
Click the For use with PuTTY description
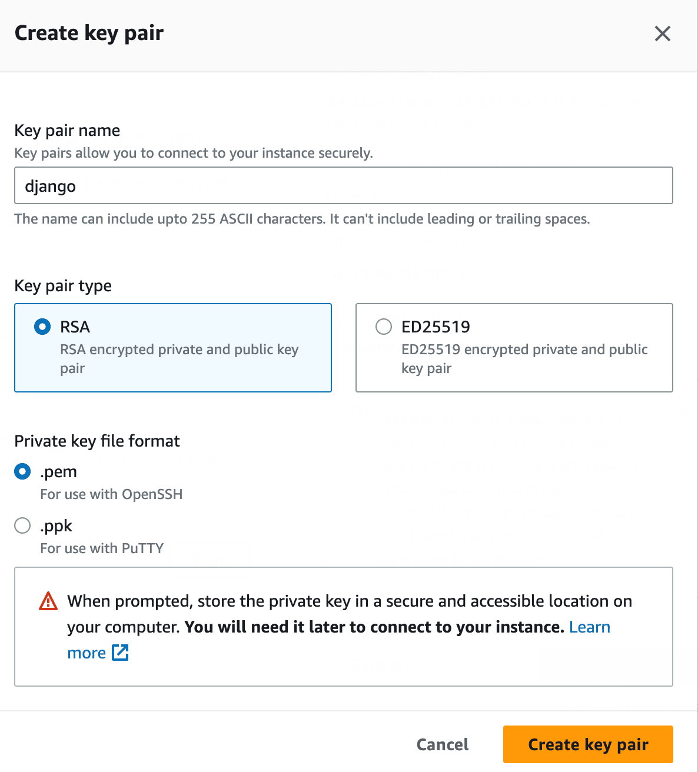[102, 548]
